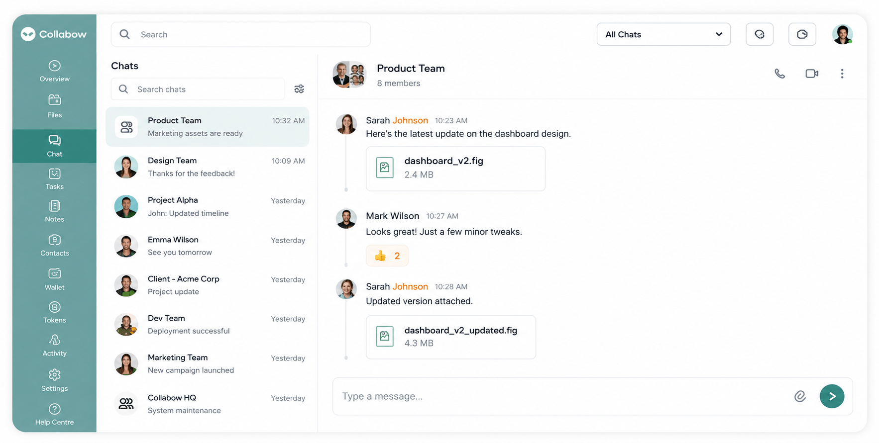Image resolution: width=879 pixels, height=443 pixels.
Task: Open the Collabow HQ chat
Action: click(x=208, y=404)
